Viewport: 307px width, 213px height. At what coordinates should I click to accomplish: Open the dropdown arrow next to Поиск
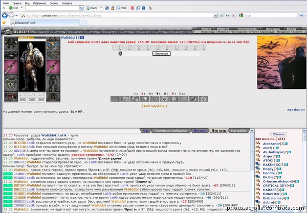point(101,8)
